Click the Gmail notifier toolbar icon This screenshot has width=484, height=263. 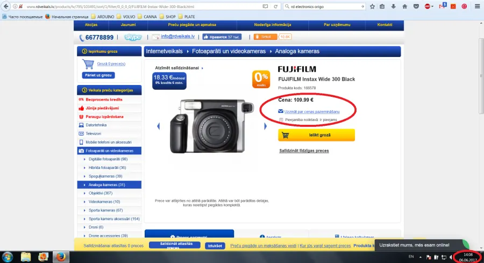tap(443, 6)
